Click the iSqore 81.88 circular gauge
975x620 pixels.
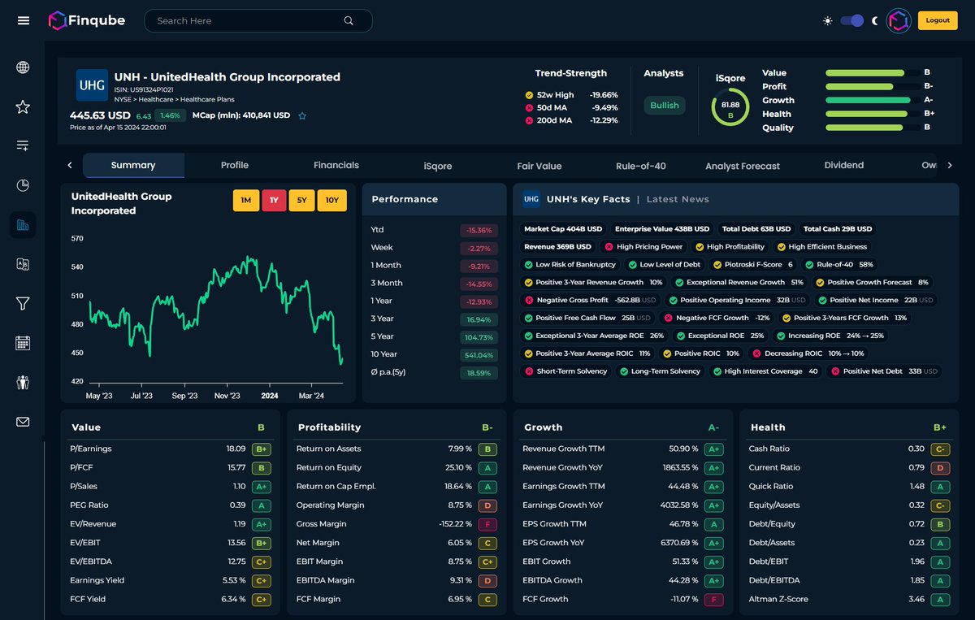coord(730,108)
